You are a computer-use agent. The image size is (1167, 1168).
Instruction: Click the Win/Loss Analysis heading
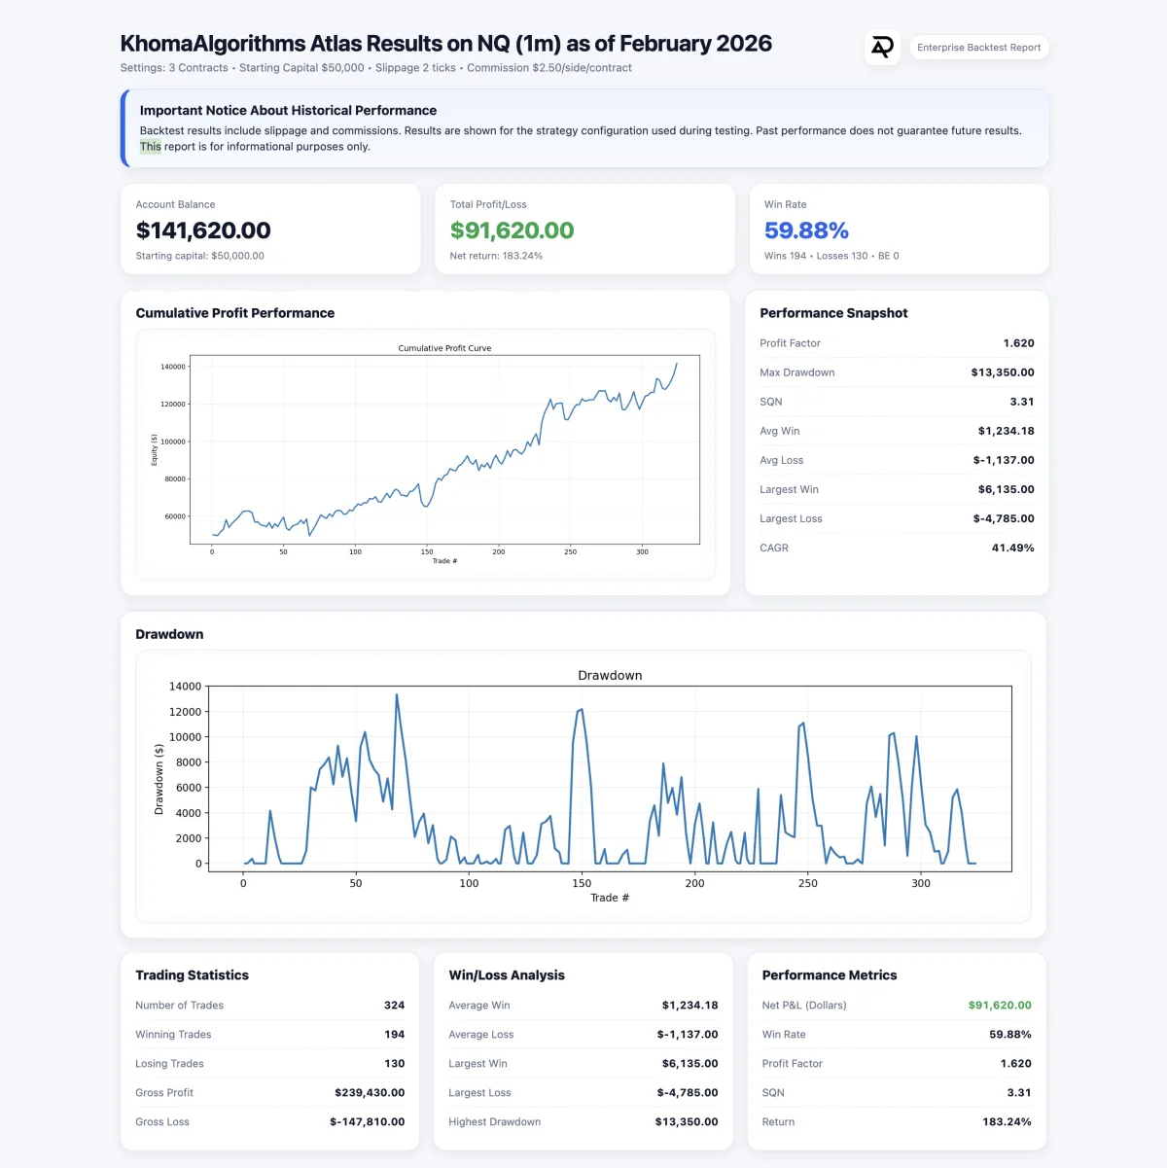pos(507,975)
